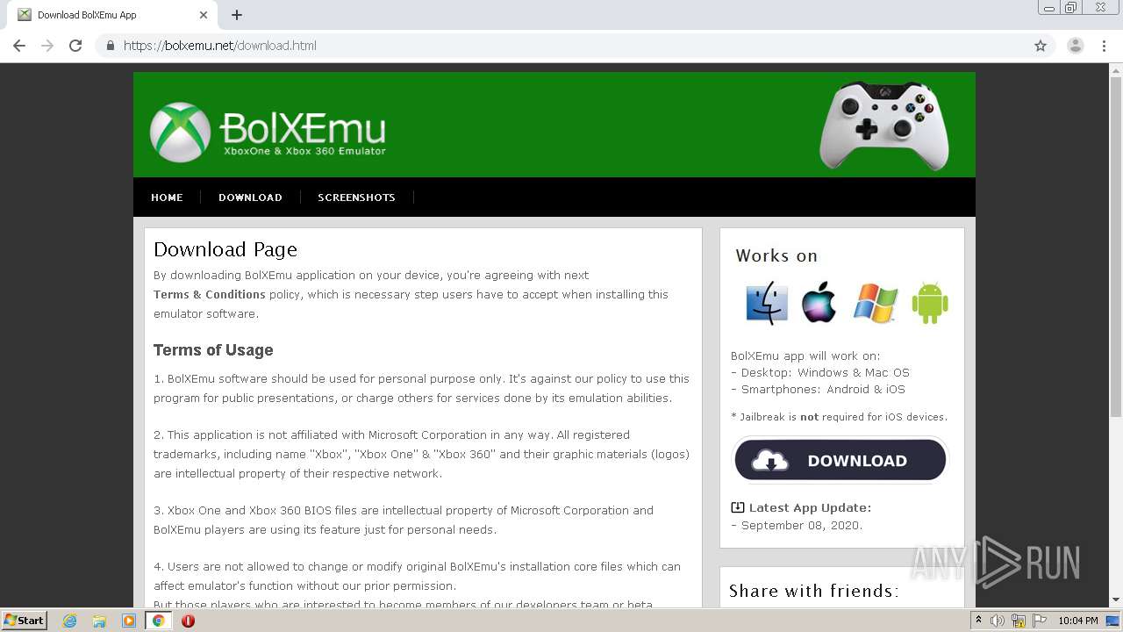
Task: Open the HOME menu item
Action: (167, 197)
